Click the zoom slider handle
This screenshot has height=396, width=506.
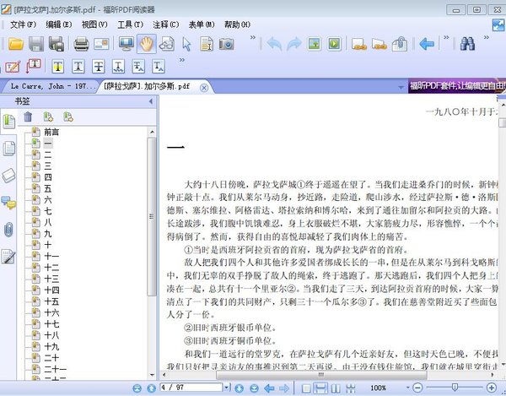pos(455,388)
